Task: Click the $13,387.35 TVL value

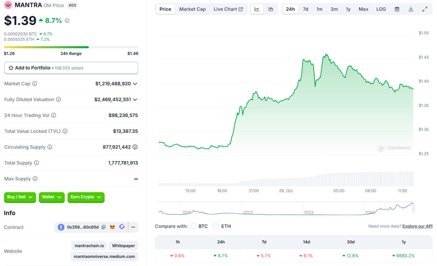Action: [126, 131]
